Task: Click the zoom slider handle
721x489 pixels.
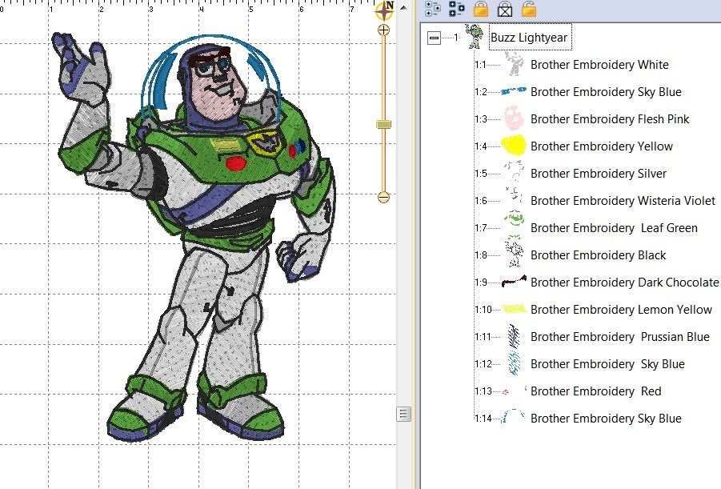Action: point(383,124)
